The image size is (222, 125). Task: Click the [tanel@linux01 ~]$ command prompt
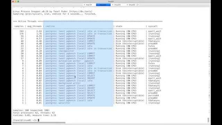pos(25,120)
